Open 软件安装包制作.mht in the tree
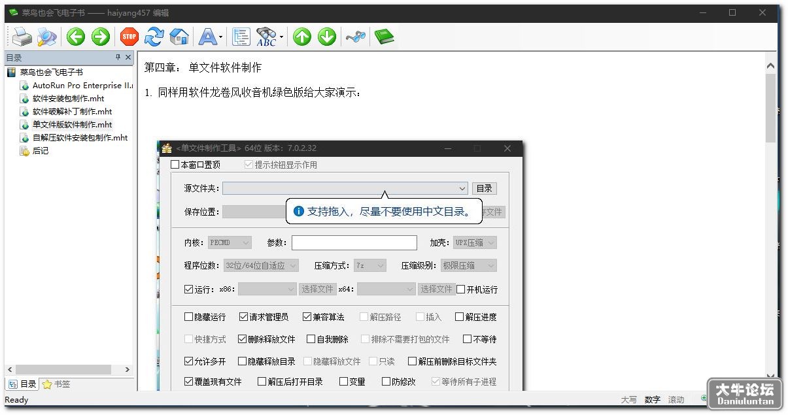788x415 pixels. click(68, 99)
